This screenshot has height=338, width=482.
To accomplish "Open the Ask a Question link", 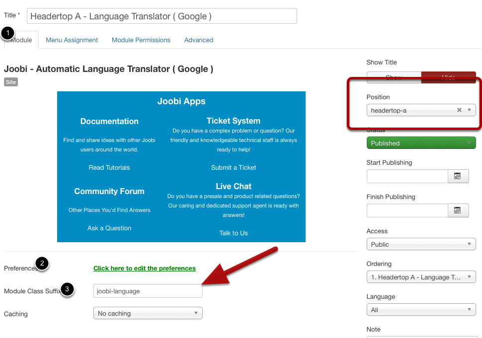I will click(x=109, y=228).
